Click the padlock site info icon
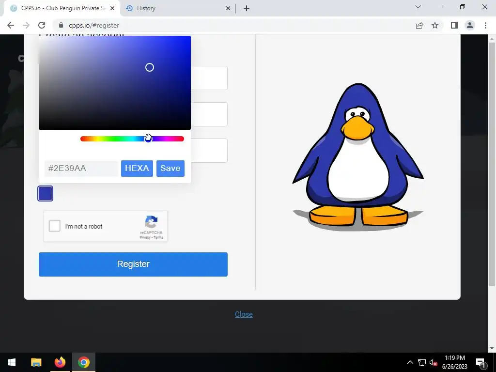The height and width of the screenshot is (372, 496). 61,25
